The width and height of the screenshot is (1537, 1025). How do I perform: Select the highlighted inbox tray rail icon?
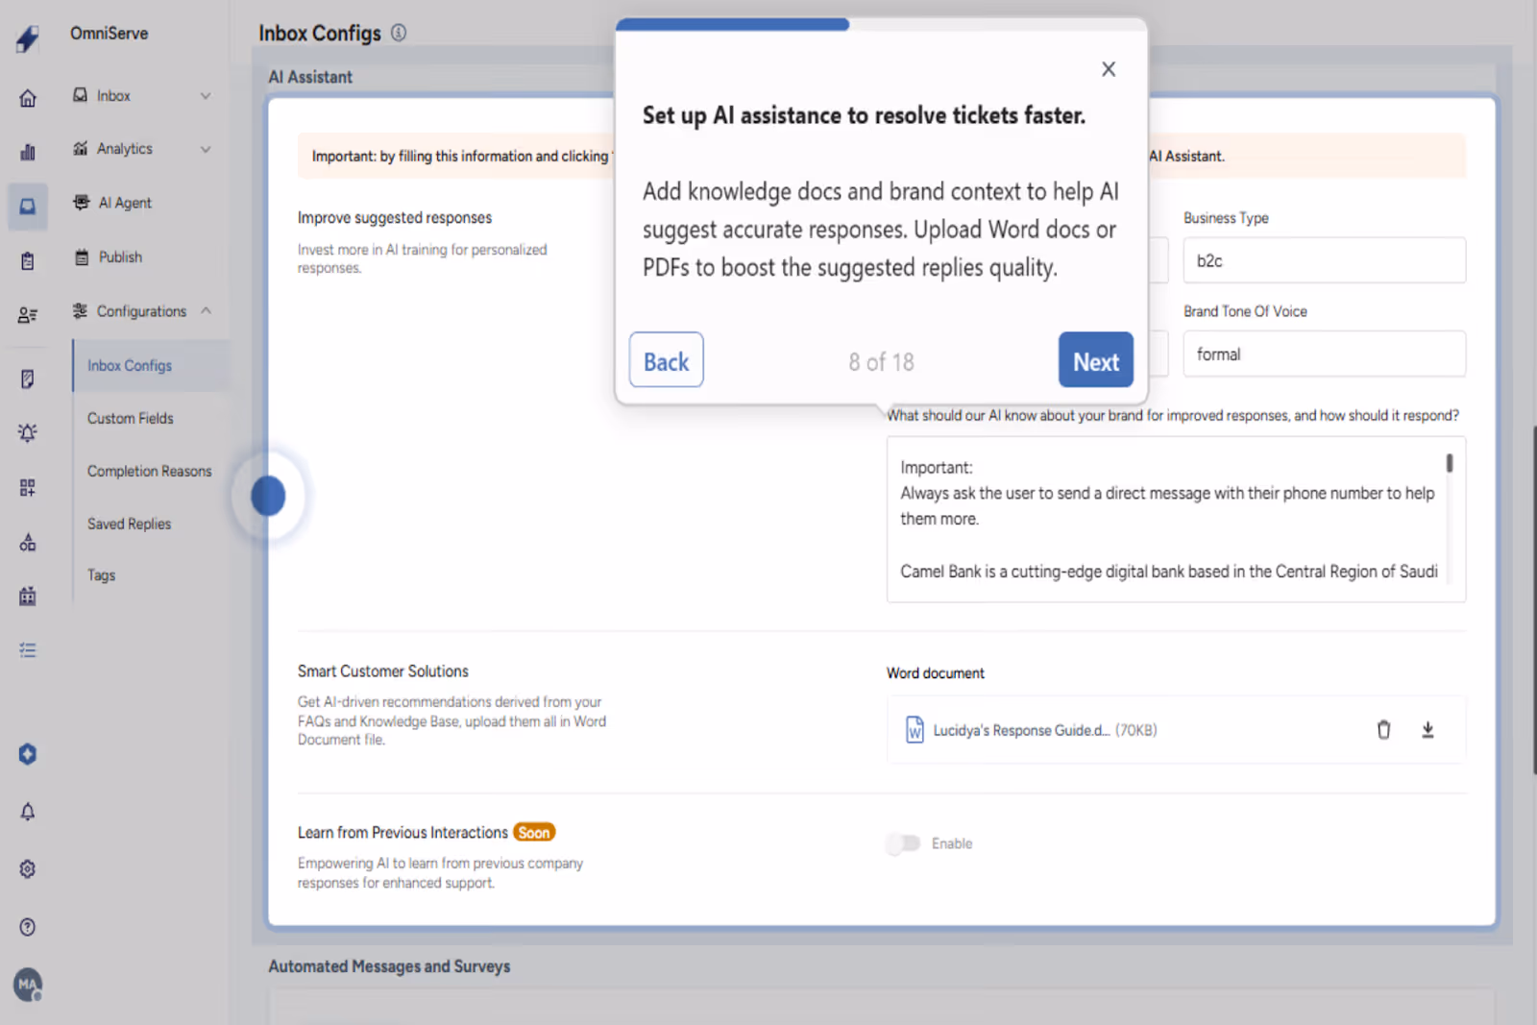click(x=28, y=207)
